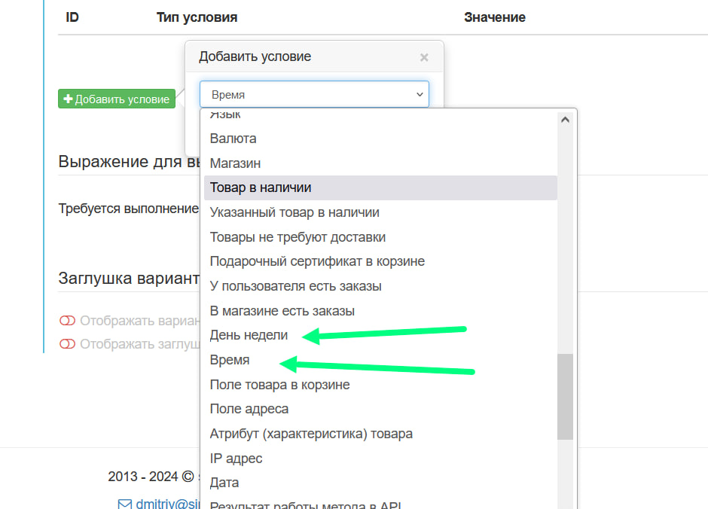The height and width of the screenshot is (509, 708).
Task: Close the Добавить условие popup
Action: click(424, 57)
